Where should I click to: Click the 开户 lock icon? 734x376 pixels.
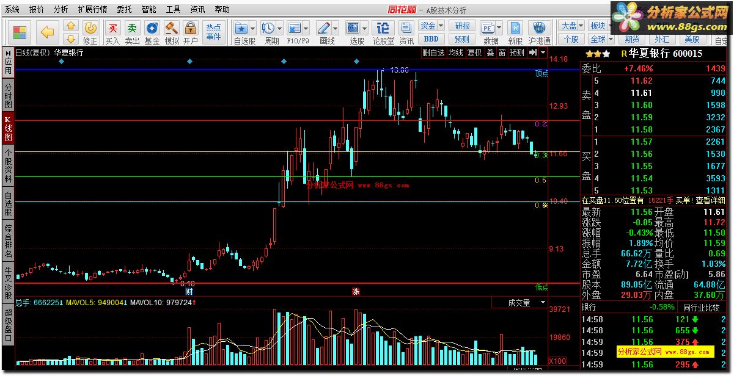pyautogui.click(x=191, y=27)
